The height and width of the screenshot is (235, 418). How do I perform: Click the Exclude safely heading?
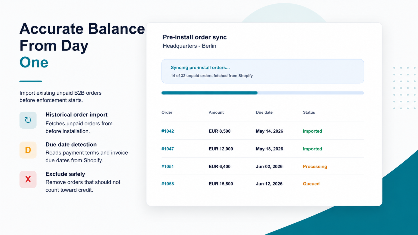(x=65, y=174)
